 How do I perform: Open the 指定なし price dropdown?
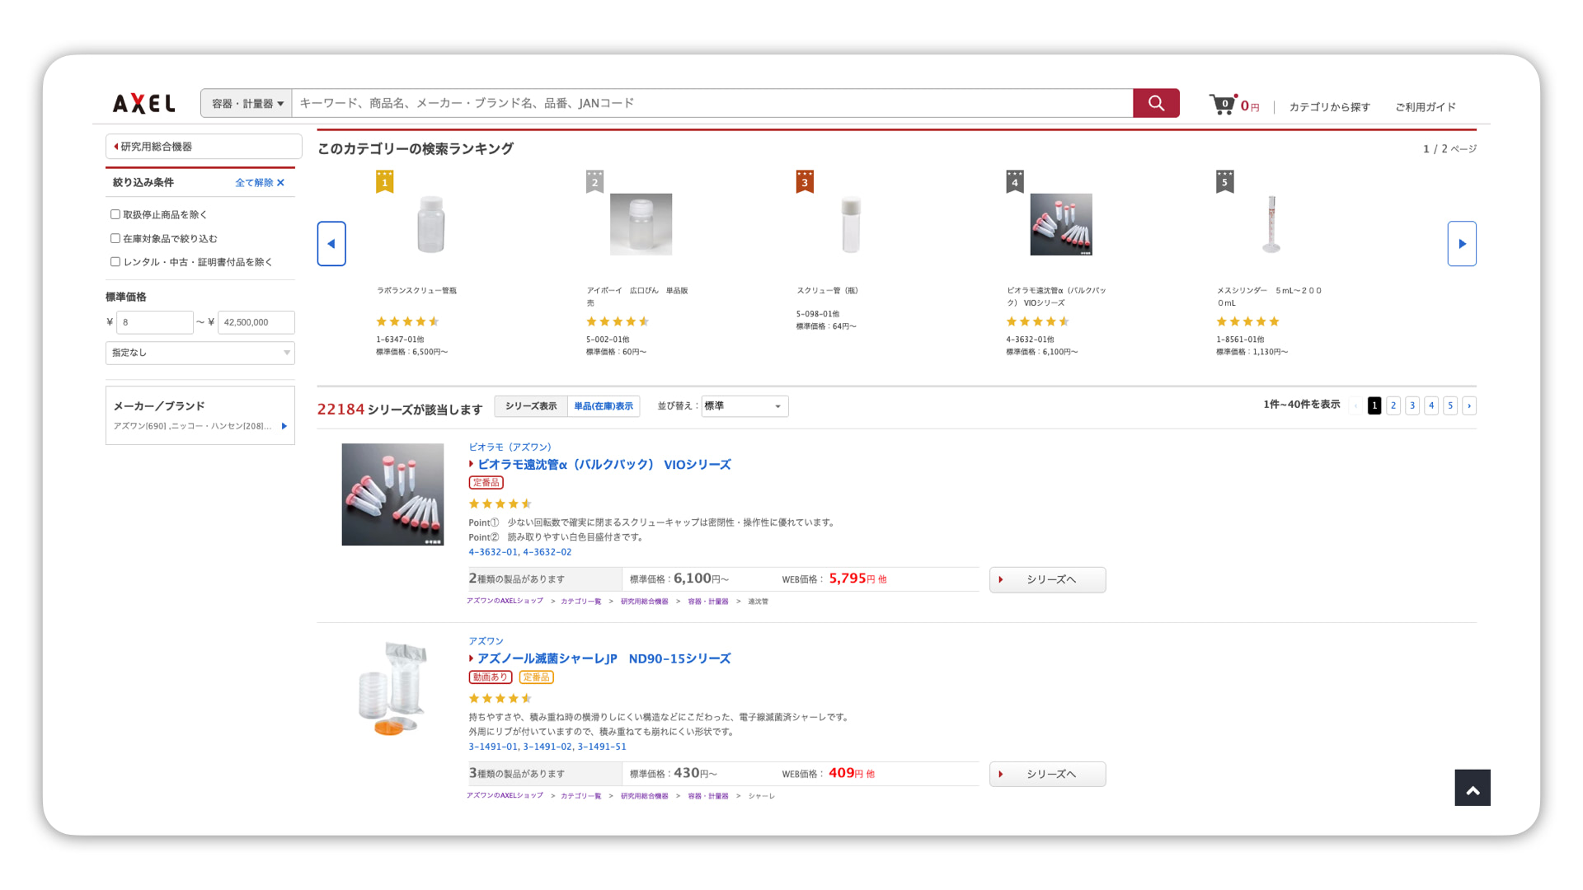coord(200,353)
